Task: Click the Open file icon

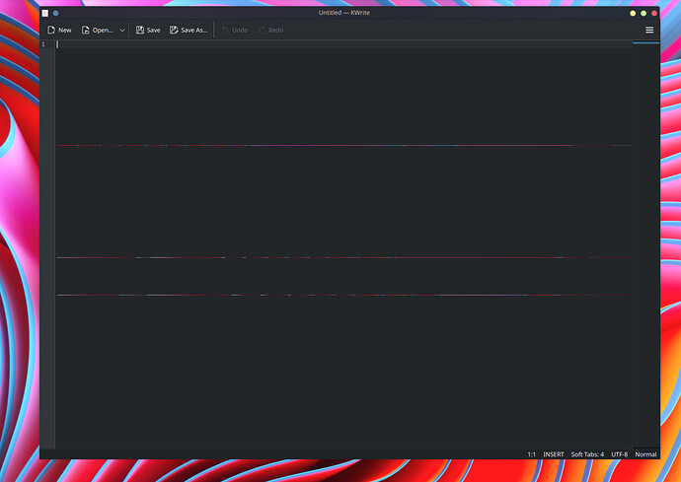Action: pyautogui.click(x=86, y=31)
